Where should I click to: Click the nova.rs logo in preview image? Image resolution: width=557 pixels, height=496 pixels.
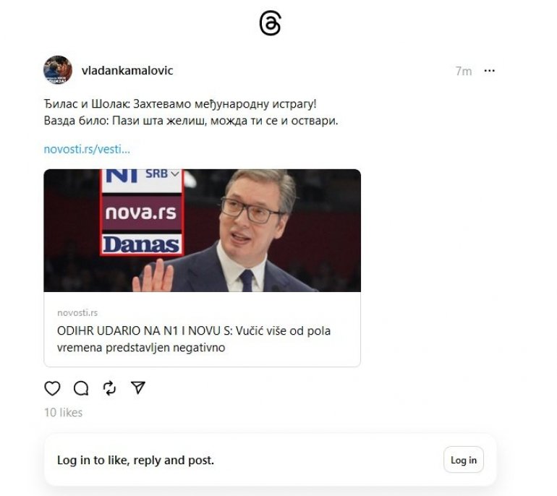coord(141,213)
